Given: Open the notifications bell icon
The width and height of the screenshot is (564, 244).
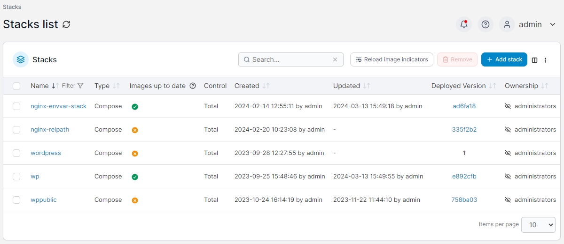Looking at the screenshot, I should pos(464,24).
